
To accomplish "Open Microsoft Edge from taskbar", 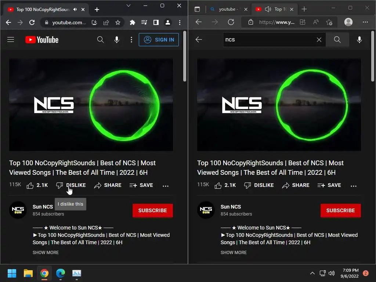I will pos(61,273).
